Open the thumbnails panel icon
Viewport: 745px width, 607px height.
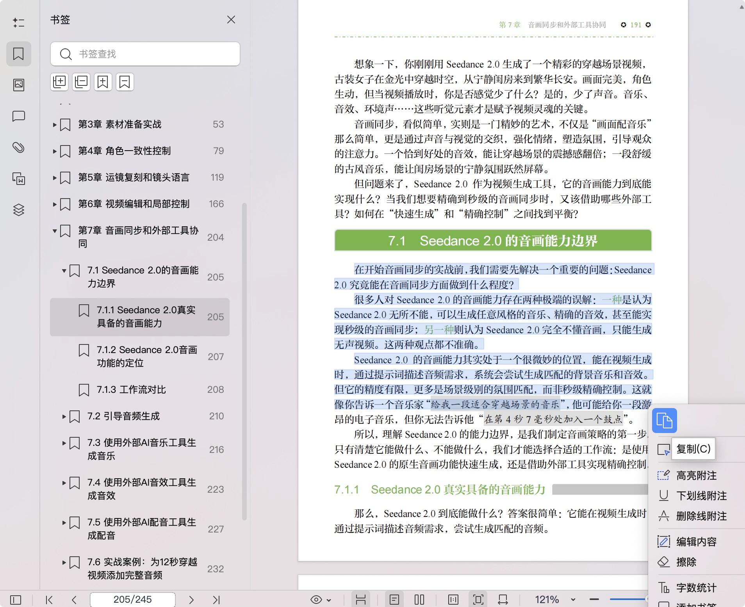(18, 85)
